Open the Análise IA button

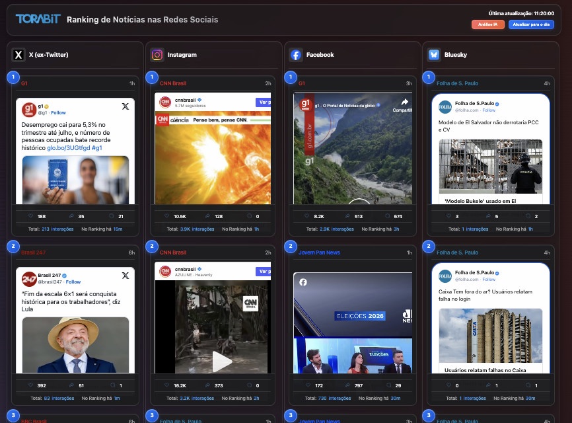click(x=487, y=24)
